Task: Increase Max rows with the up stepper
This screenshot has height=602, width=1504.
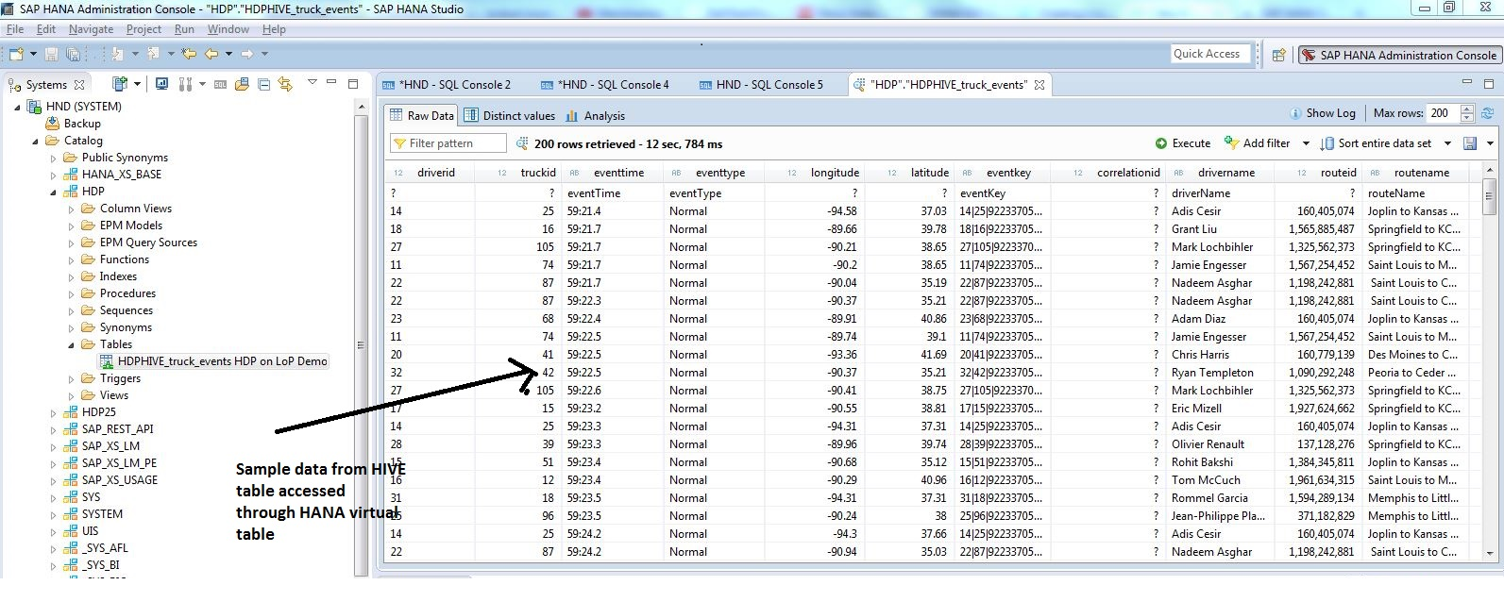Action: [1466, 109]
